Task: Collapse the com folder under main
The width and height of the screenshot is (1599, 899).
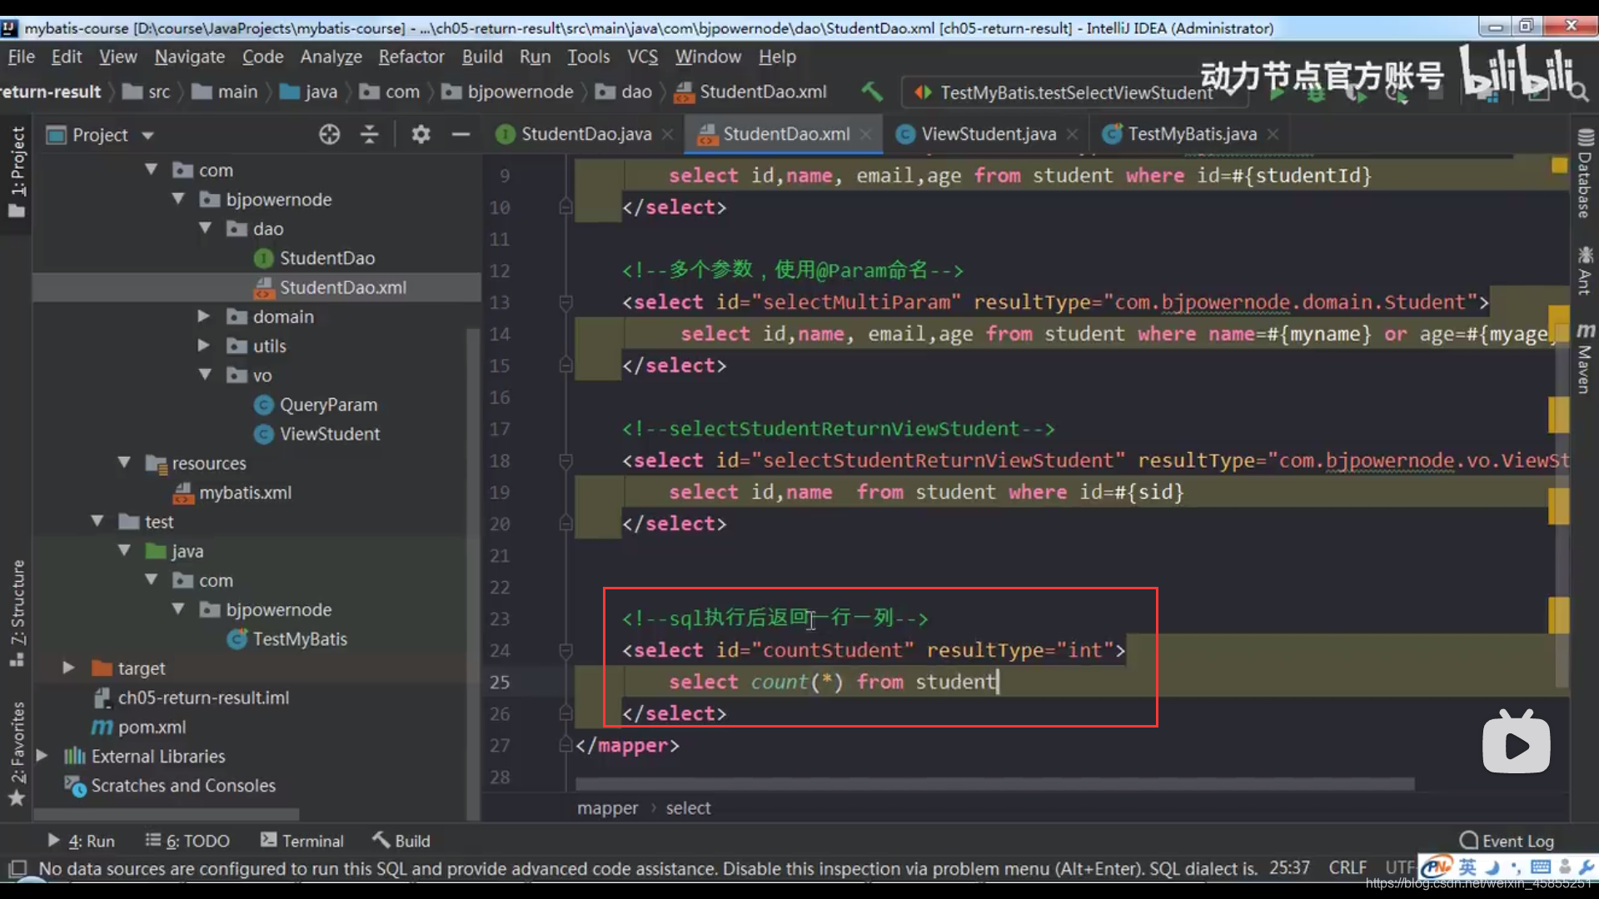Action: [152, 169]
